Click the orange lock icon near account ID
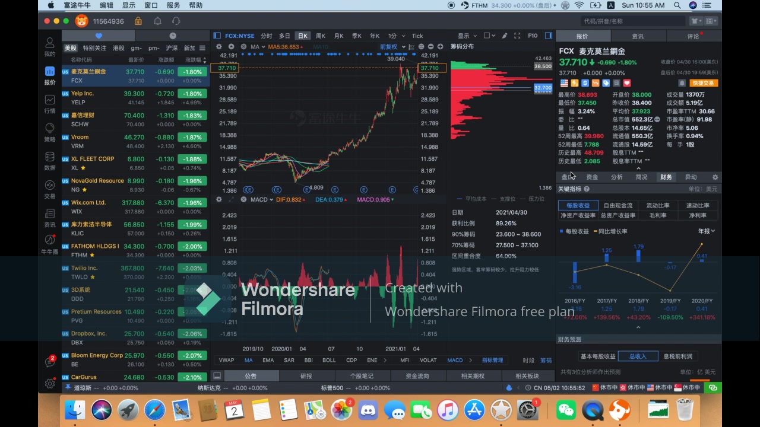Image resolution: width=760 pixels, height=427 pixels. [138, 21]
